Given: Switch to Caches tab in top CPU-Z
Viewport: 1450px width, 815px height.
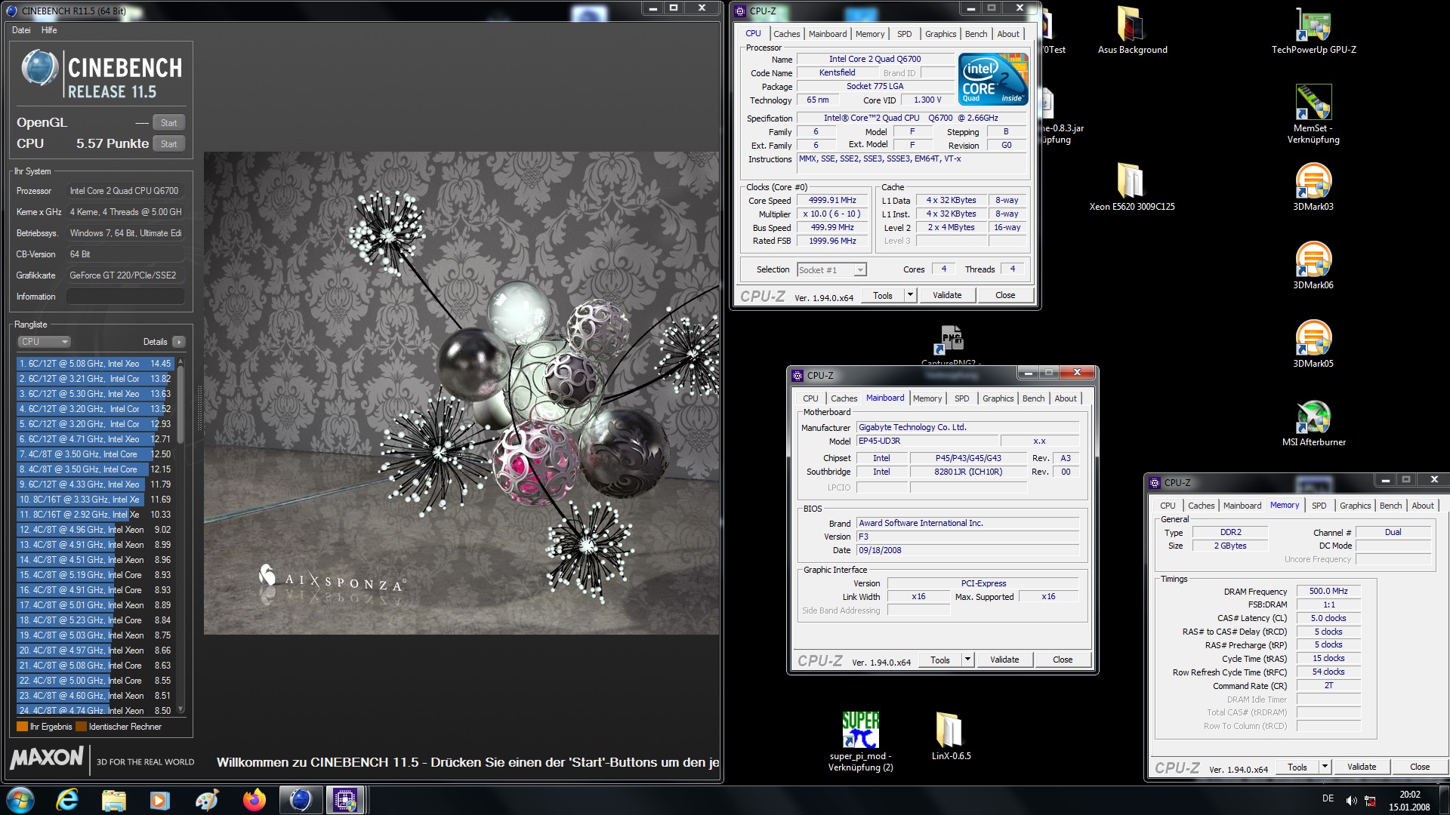Looking at the screenshot, I should (x=786, y=34).
